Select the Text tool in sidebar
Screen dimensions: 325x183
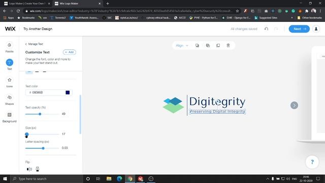coord(9,65)
